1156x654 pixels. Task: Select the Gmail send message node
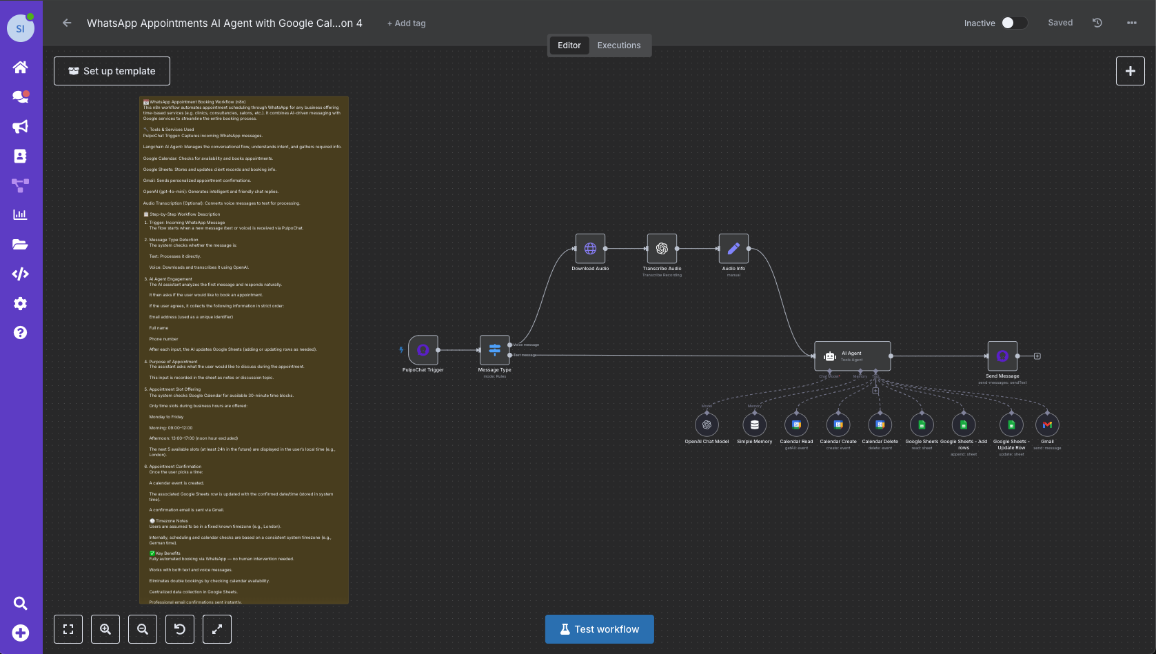(1048, 425)
